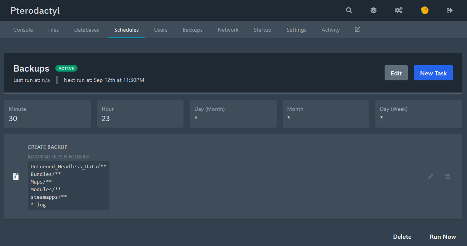Open the Backups tab

[193, 30]
